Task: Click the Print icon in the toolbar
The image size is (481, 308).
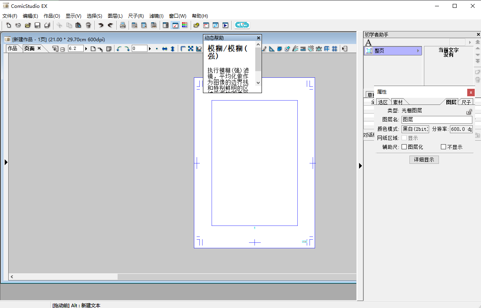Action: pyautogui.click(x=122, y=25)
